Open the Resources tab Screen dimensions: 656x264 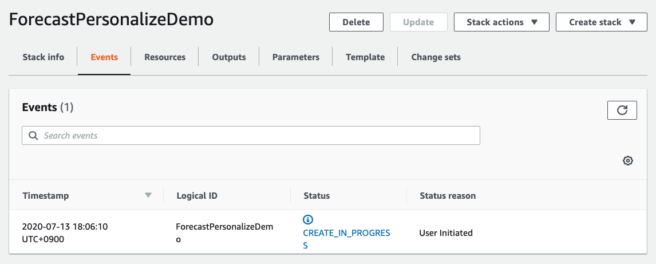pyautogui.click(x=165, y=57)
